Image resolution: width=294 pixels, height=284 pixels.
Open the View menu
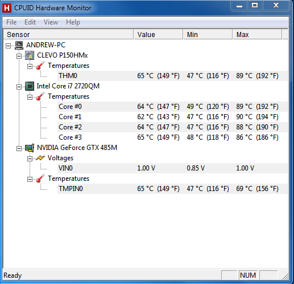pyautogui.click(x=51, y=22)
